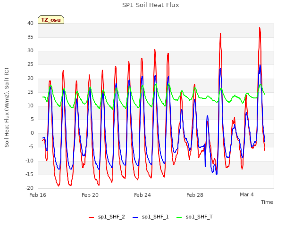Click the Feb 24 x-axis tick label
The height and width of the screenshot is (226, 302).
tap(143, 195)
